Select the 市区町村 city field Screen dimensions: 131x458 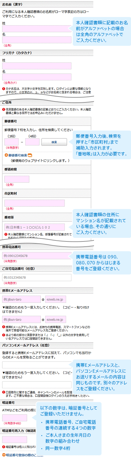[x=35, y=203]
